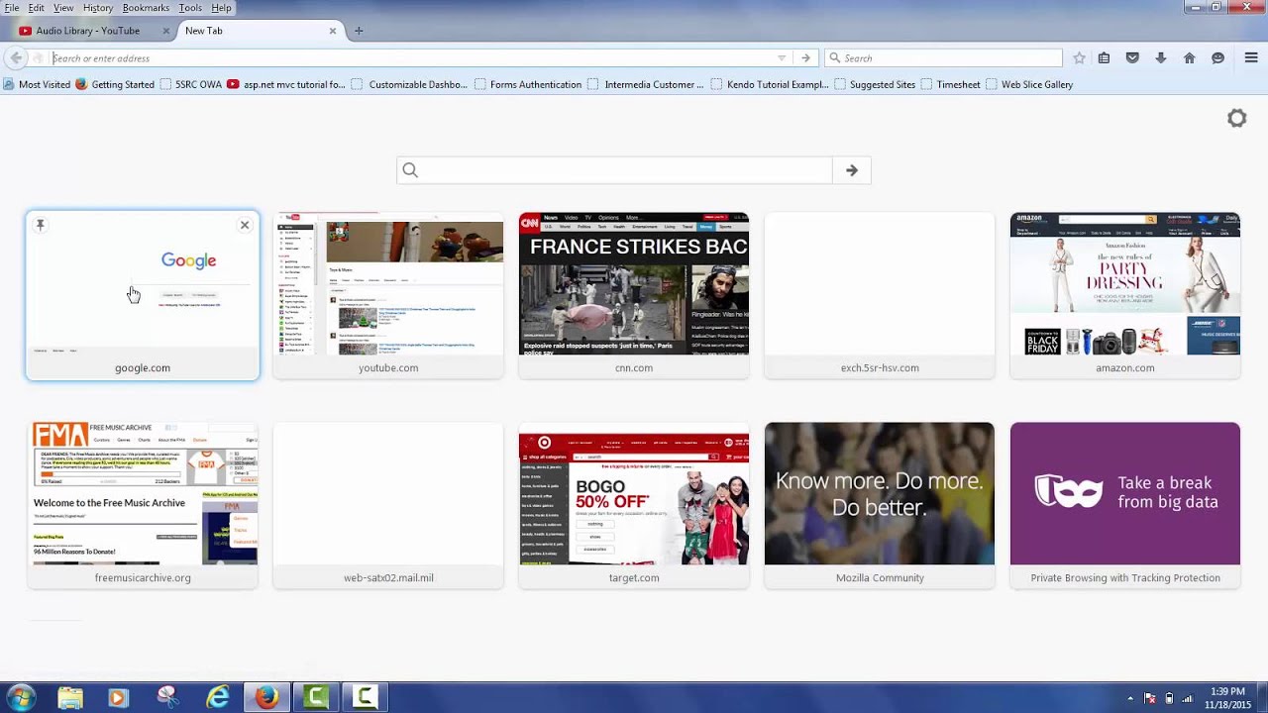Open the SSRC OWA bookmark

click(190, 85)
